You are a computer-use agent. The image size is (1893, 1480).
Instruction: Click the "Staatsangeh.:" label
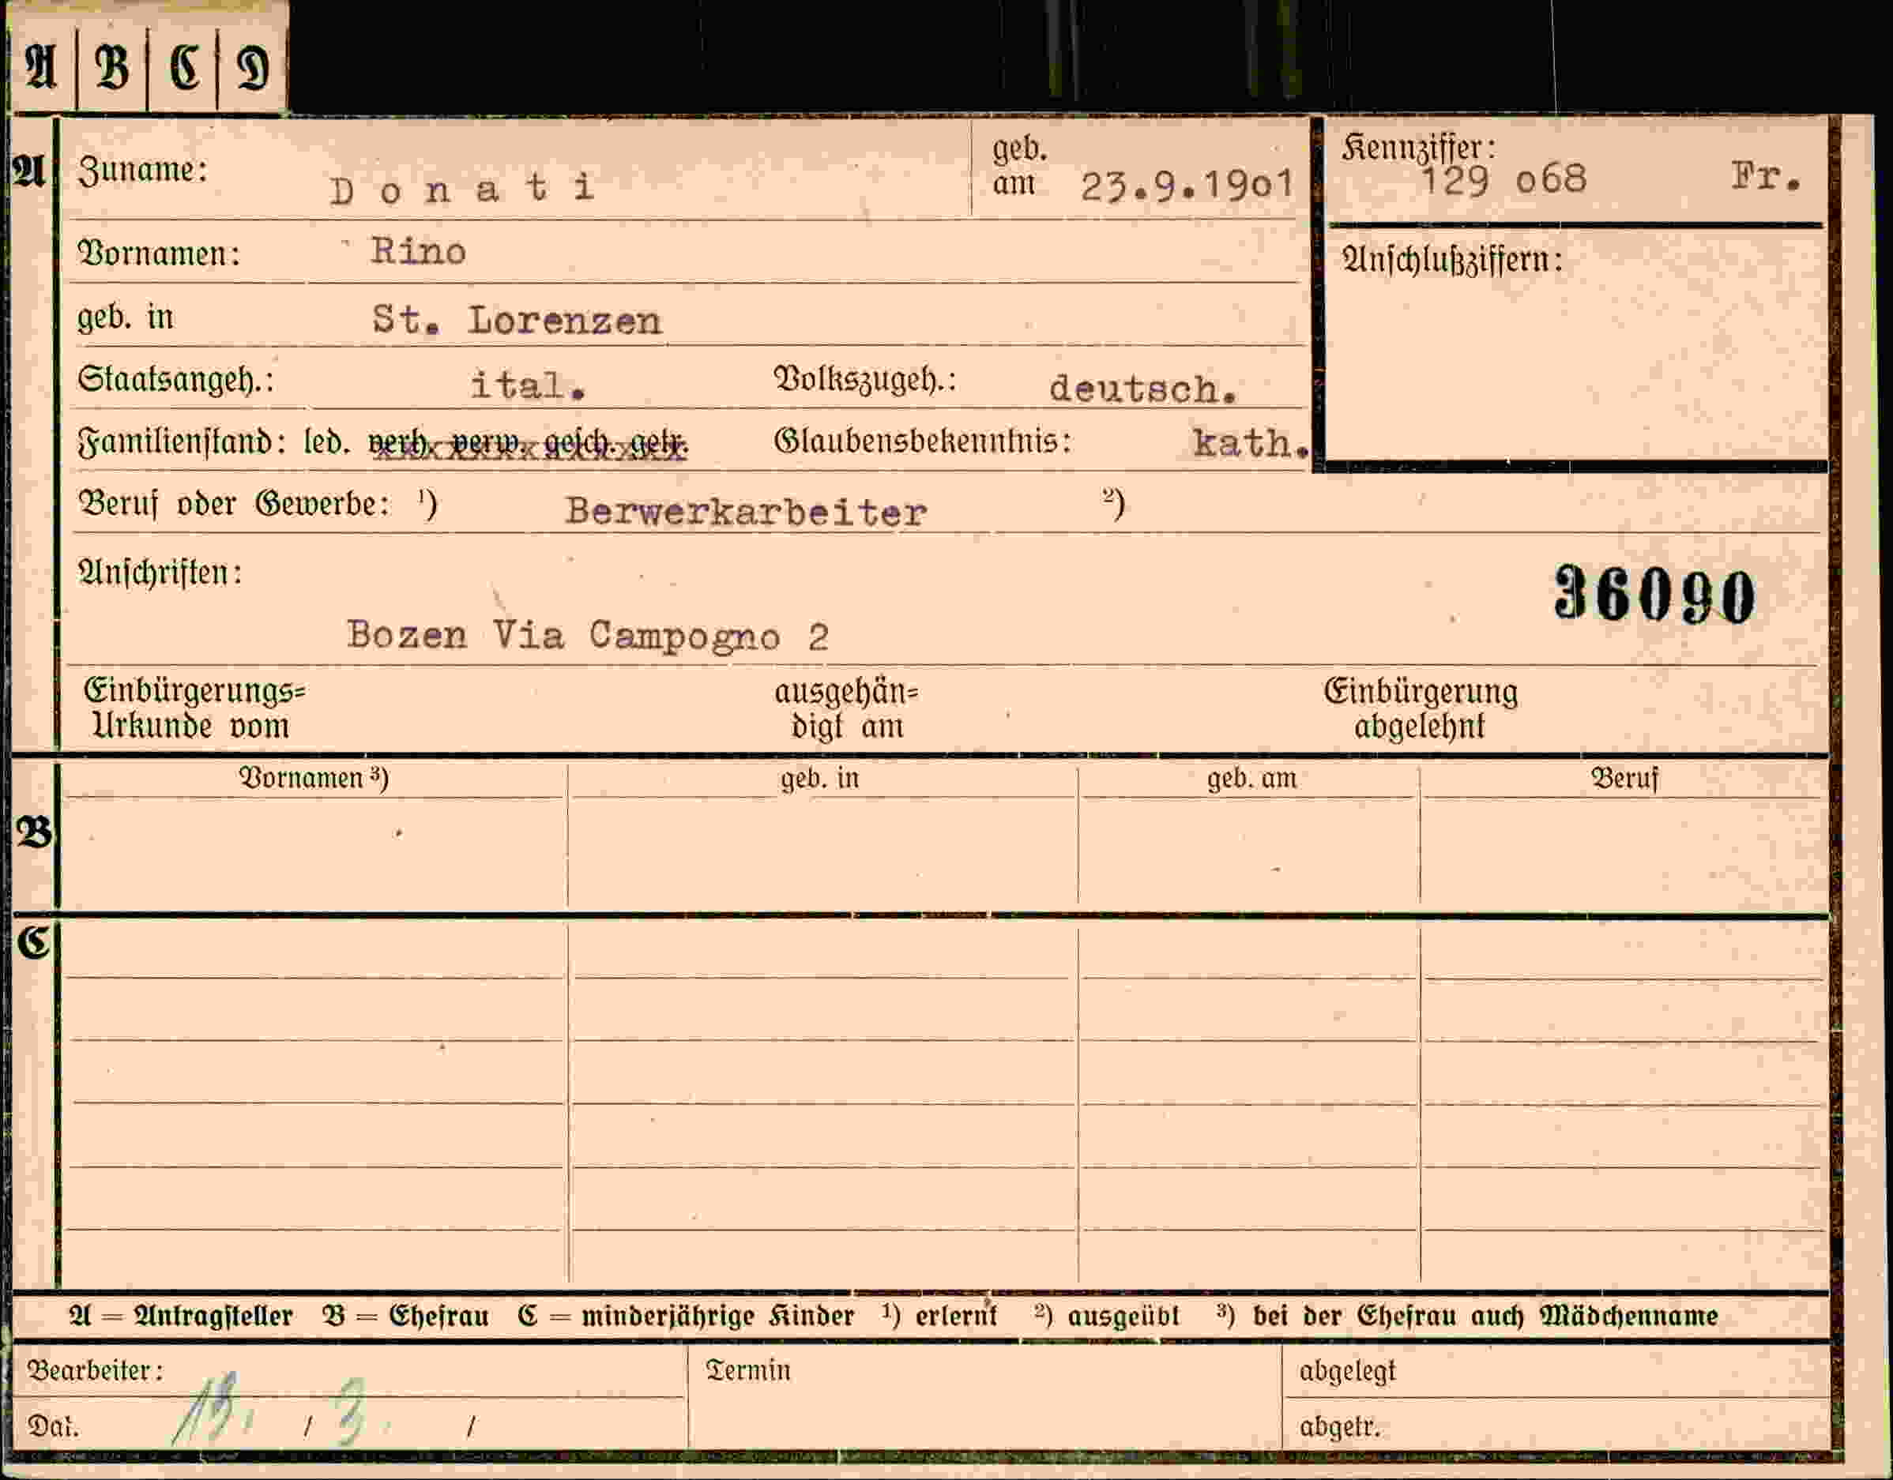coord(176,380)
